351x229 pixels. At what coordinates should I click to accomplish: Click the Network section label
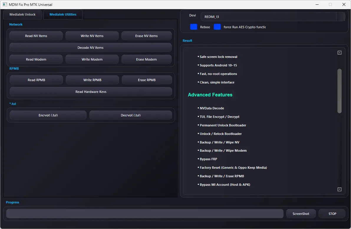pos(16,25)
